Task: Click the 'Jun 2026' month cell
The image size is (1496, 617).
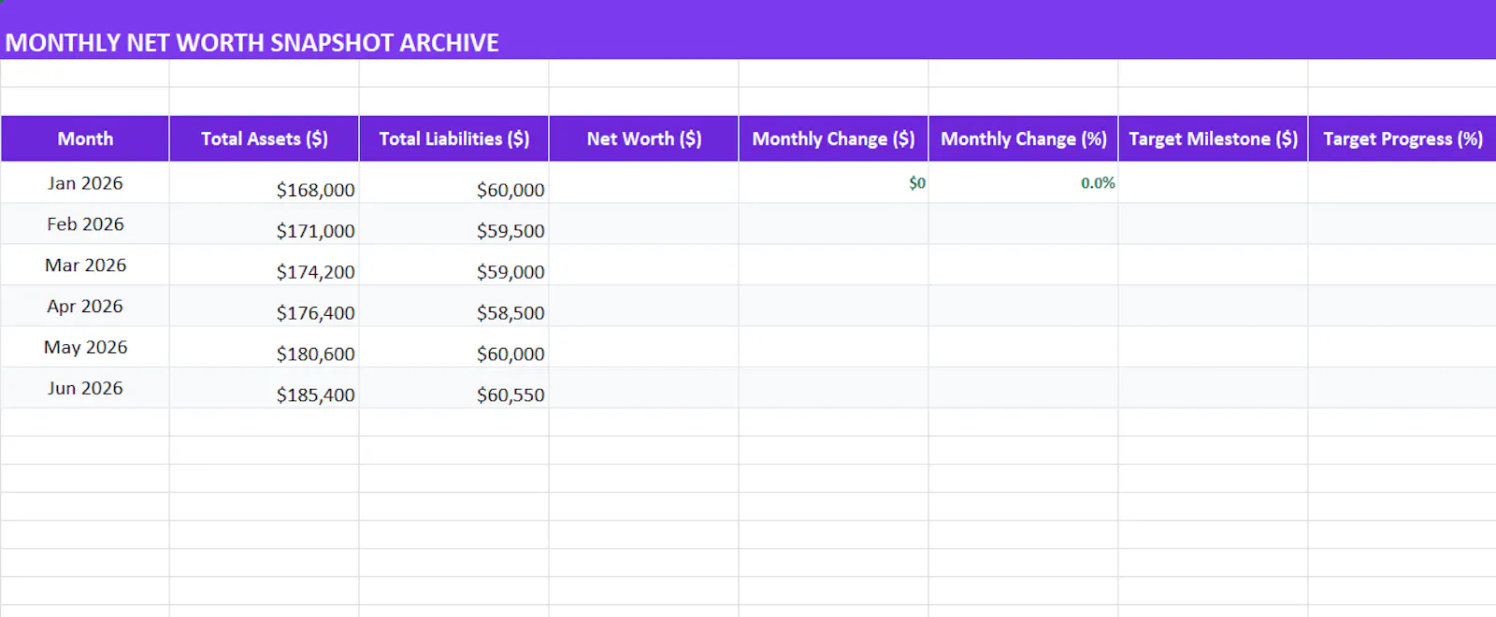Action: (85, 389)
